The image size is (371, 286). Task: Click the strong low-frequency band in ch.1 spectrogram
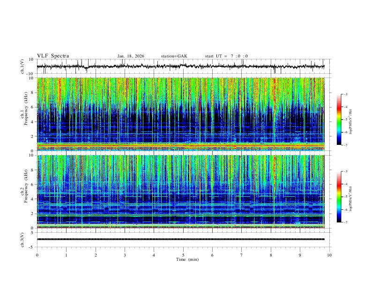point(180,146)
